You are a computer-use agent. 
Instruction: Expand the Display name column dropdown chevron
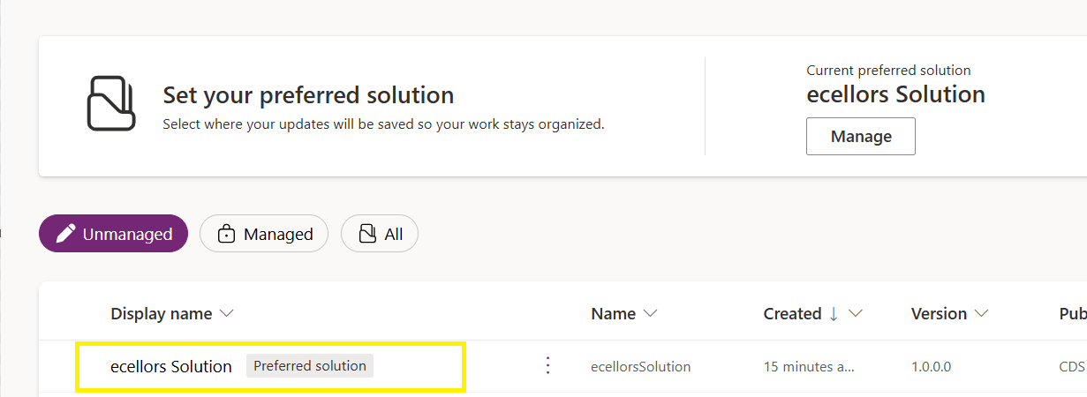[x=226, y=314]
